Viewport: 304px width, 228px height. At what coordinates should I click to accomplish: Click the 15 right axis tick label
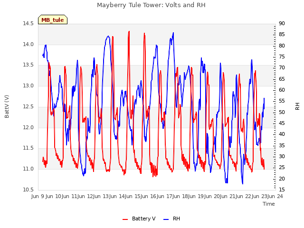tap(282, 190)
